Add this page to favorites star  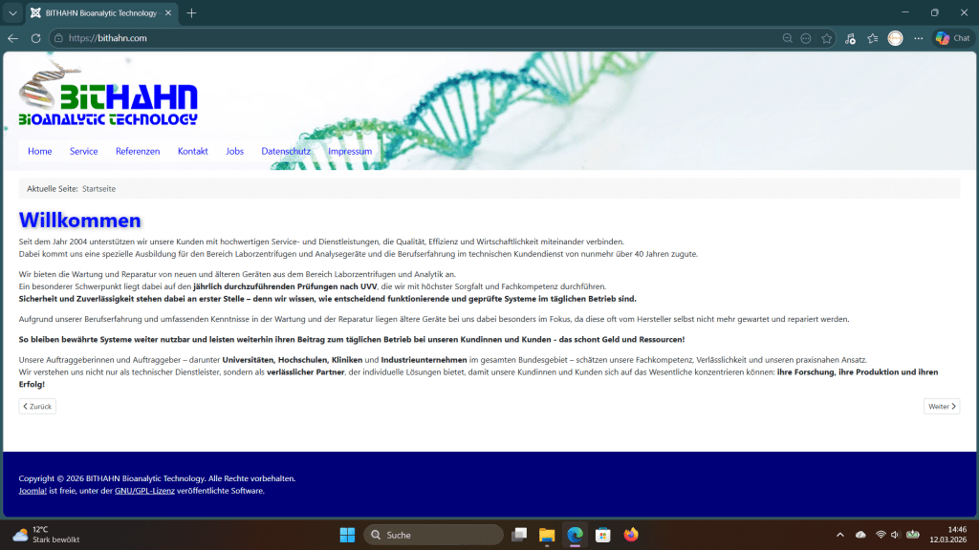pos(827,38)
